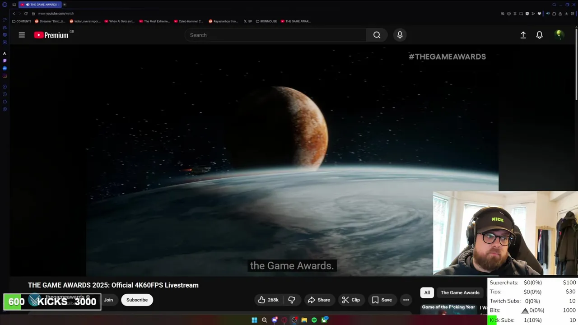Open the browser easy setup menu icon
The width and height of the screenshot is (578, 325).
click(x=573, y=14)
